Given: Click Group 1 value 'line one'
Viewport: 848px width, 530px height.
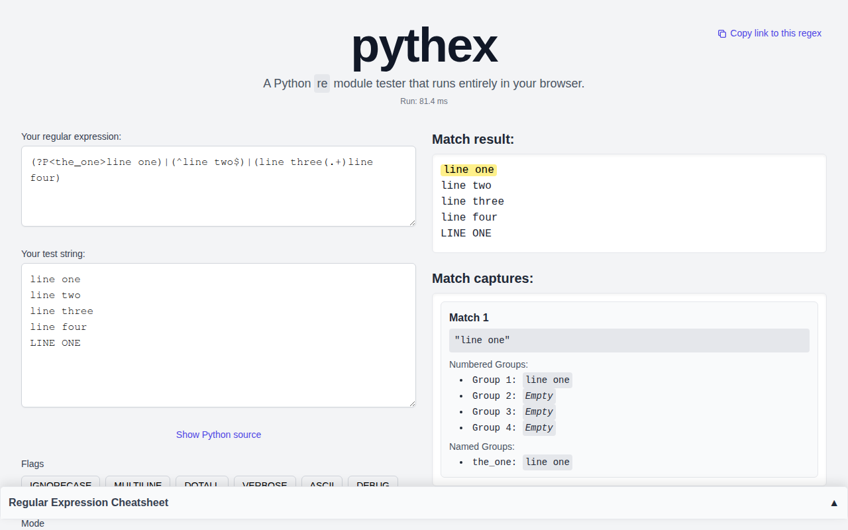Looking at the screenshot, I should tap(547, 380).
